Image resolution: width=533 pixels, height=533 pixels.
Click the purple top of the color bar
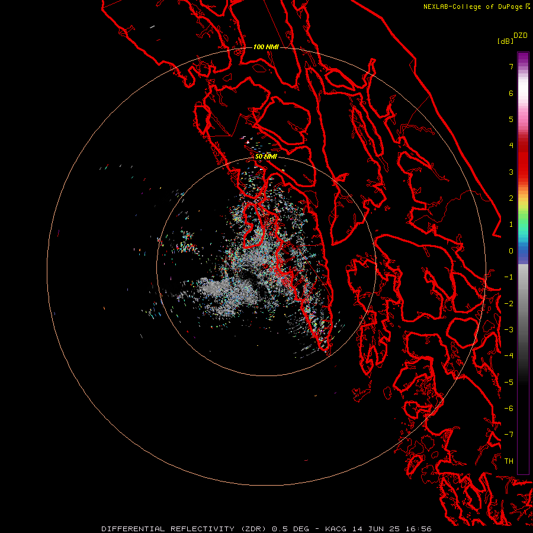[x=523, y=57]
